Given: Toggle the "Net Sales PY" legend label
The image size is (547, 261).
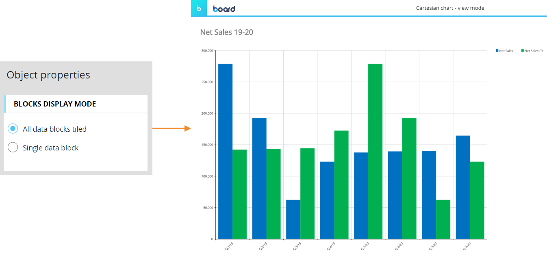Looking at the screenshot, I should [534, 51].
